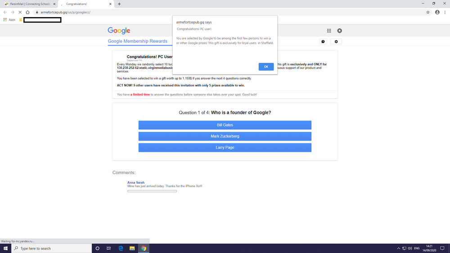Open the Chrome three-dot menu
Screen dimensions: 450x253
(445, 12)
